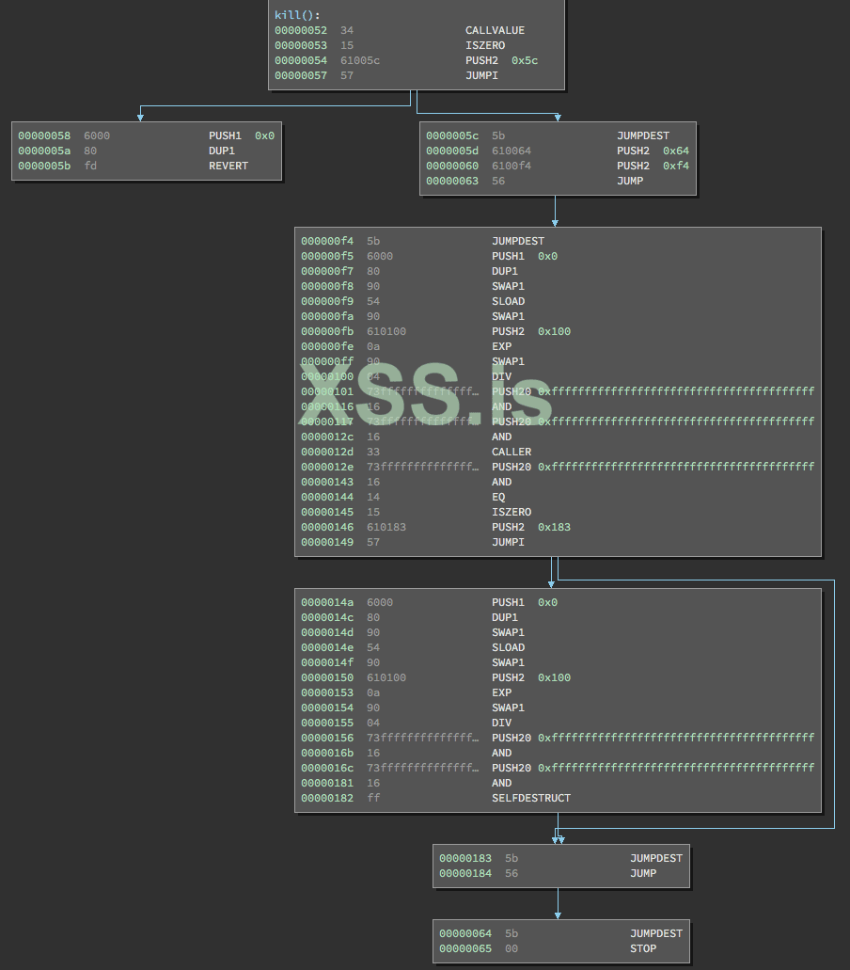Click SLOAD at address 000000f9
The width and height of the screenshot is (850, 970).
(508, 301)
